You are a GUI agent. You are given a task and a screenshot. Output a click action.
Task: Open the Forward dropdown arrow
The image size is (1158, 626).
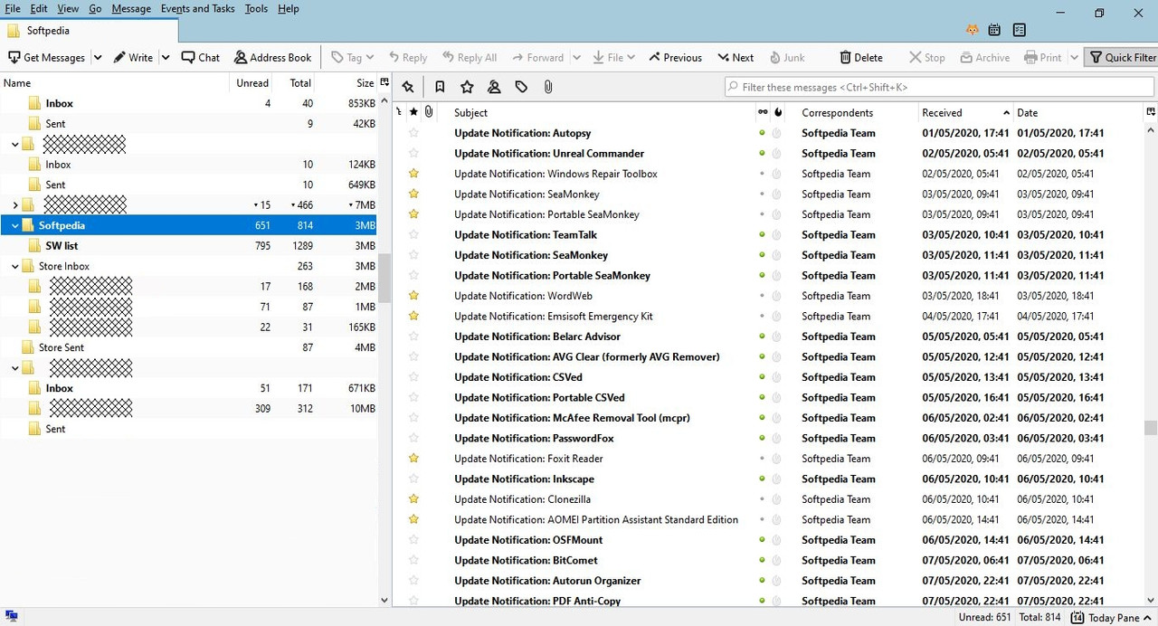[x=576, y=57]
